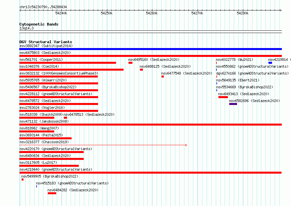Select the 13q14.3 cytogenetic band bar
This screenshot has height=206, width=291.
pyautogui.click(x=150, y=32)
